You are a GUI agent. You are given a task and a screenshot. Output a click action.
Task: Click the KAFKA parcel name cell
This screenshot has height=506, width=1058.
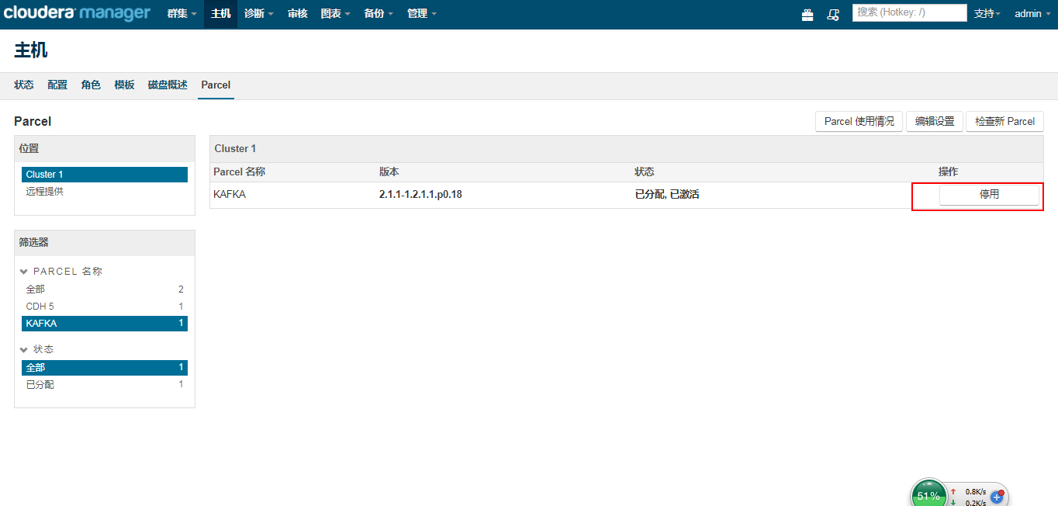click(230, 195)
